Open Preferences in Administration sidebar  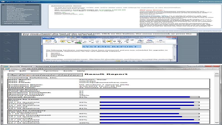14,12
